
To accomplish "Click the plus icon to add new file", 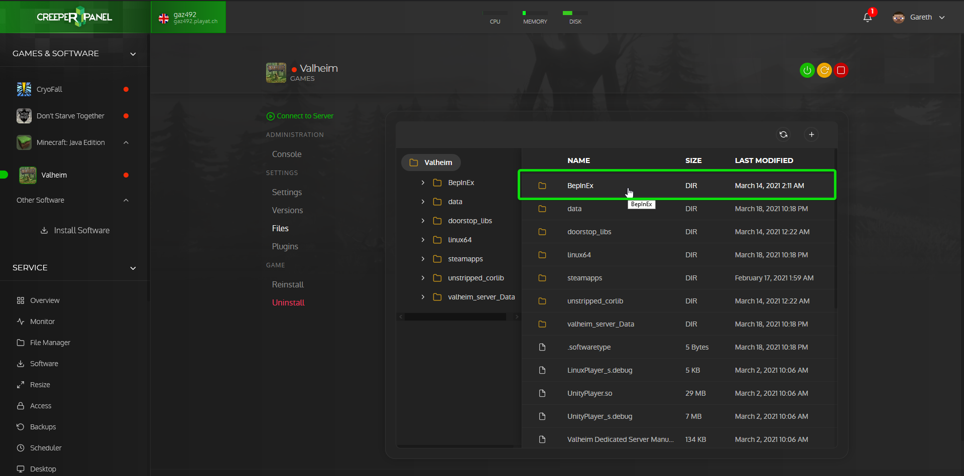I will 811,134.
